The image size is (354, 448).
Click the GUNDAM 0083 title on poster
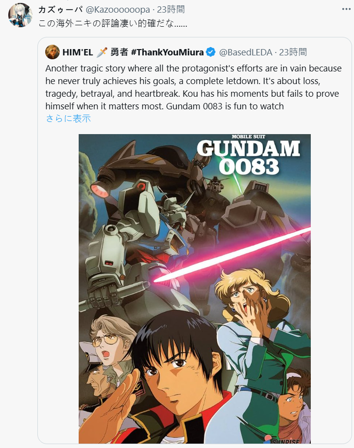click(x=249, y=155)
